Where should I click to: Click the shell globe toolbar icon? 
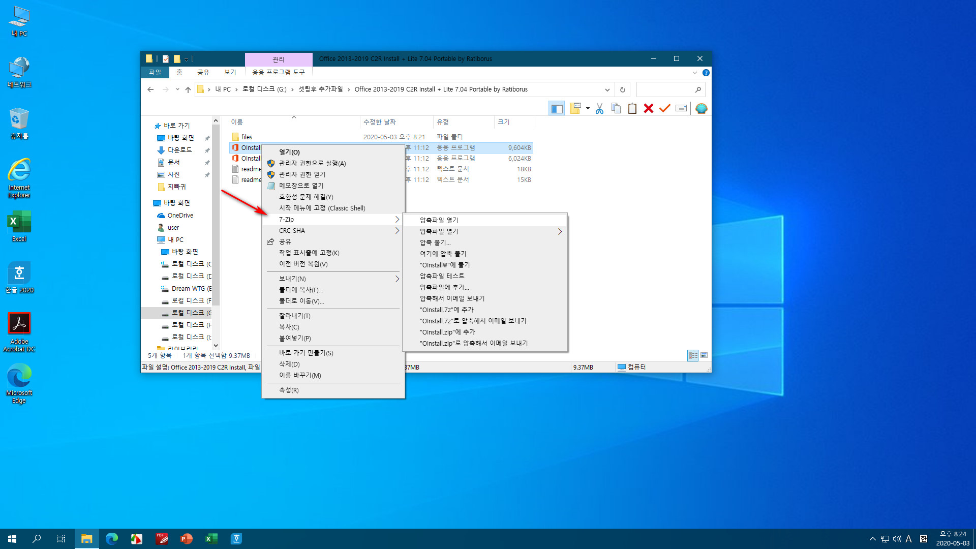click(x=701, y=108)
